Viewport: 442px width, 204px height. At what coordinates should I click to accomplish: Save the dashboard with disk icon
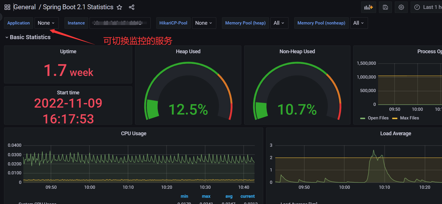385,7
